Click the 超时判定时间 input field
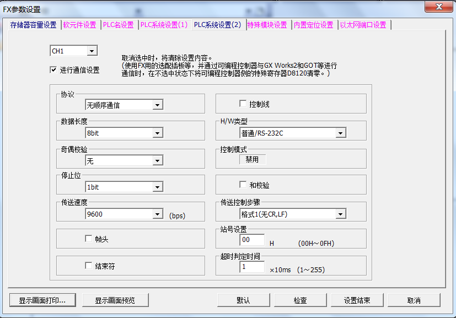This screenshot has height=318, width=456. click(x=252, y=267)
